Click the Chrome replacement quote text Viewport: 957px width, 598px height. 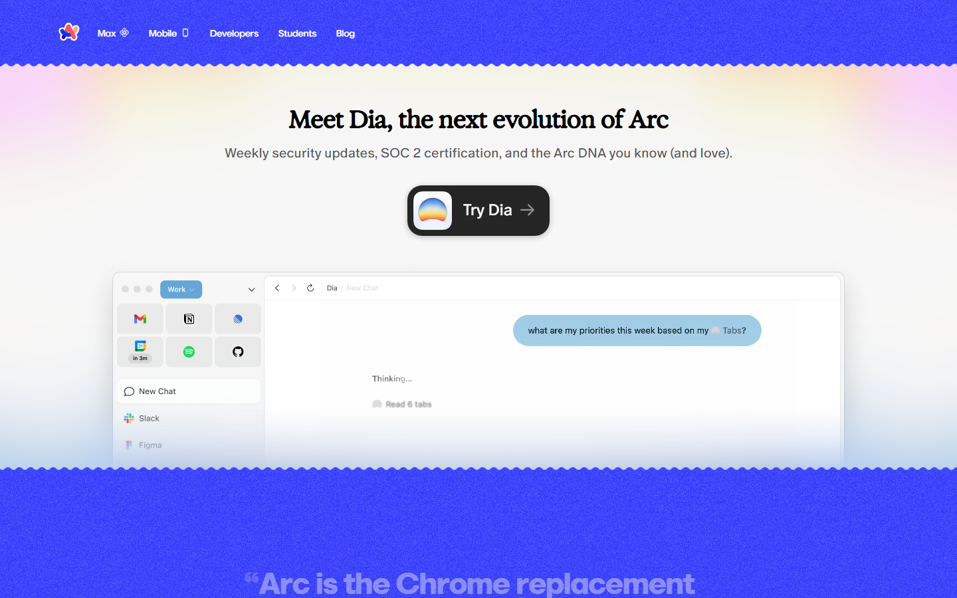tap(469, 583)
